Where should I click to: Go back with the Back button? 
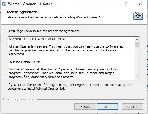tap(85, 107)
